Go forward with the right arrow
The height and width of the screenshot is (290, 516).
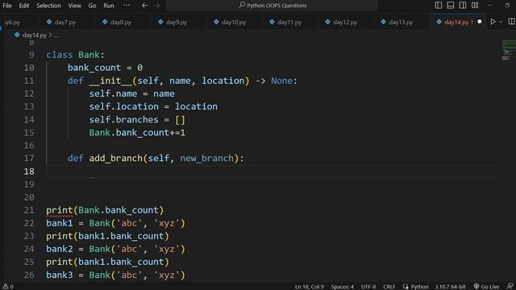157,6
